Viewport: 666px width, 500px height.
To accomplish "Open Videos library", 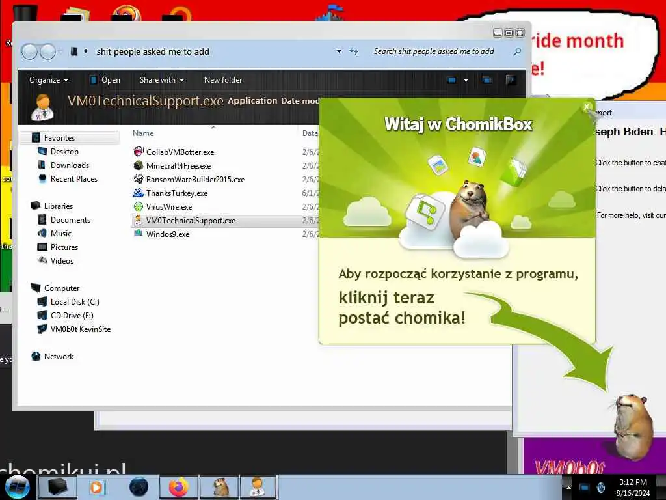I will pyautogui.click(x=62, y=261).
